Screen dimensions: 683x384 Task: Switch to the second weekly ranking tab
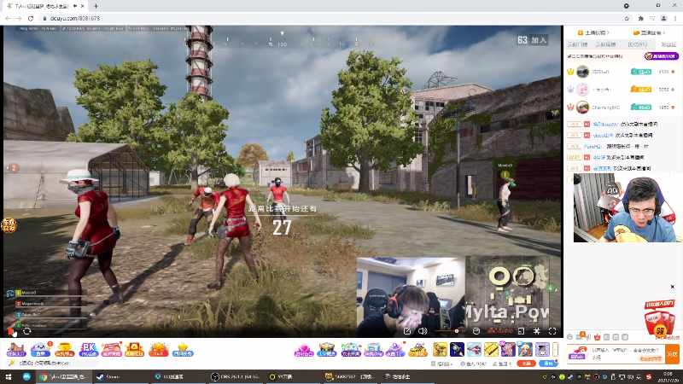[x=606, y=44]
